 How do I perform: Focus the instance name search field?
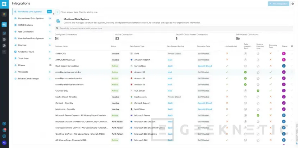[x=174, y=28]
